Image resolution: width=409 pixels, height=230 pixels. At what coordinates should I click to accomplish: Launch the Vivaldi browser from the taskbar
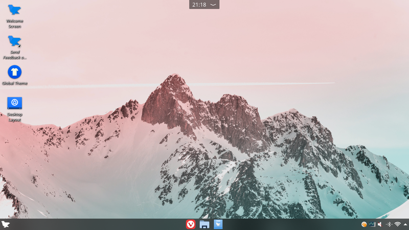tap(191, 224)
